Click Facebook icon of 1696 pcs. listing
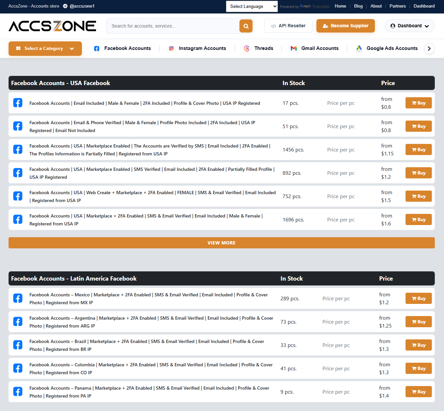 (18, 219)
